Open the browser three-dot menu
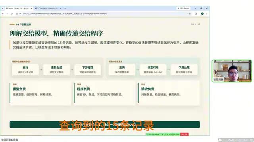Image resolution: width=254 pixels, height=142 pixels. point(207,14)
